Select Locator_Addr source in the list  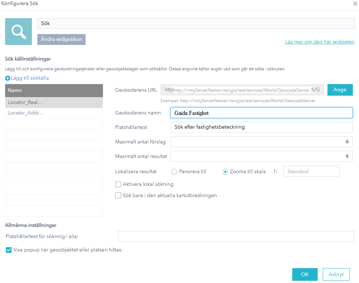point(54,113)
